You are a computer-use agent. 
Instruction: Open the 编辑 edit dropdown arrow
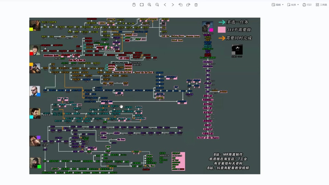click(x=282, y=5)
